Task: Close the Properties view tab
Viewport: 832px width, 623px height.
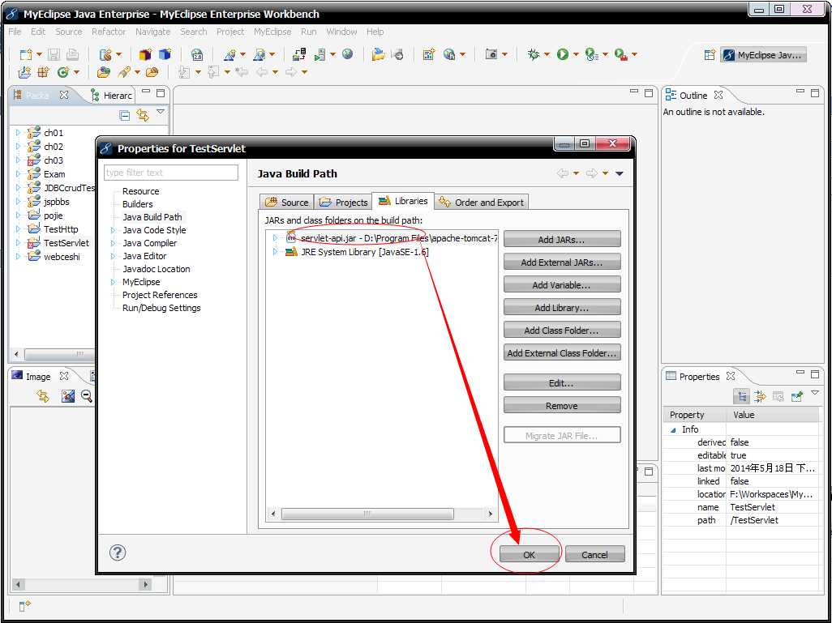Action: (731, 376)
